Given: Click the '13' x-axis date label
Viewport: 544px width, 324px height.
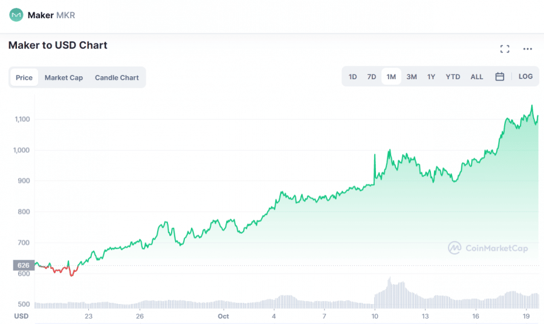Looking at the screenshot, I should (x=426, y=316).
